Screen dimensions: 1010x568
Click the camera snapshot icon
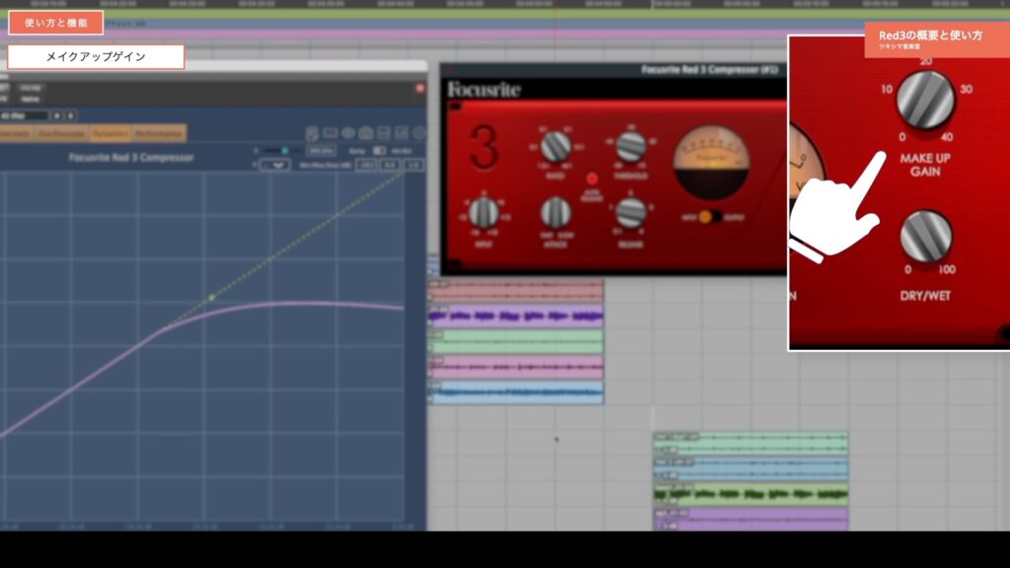366,133
